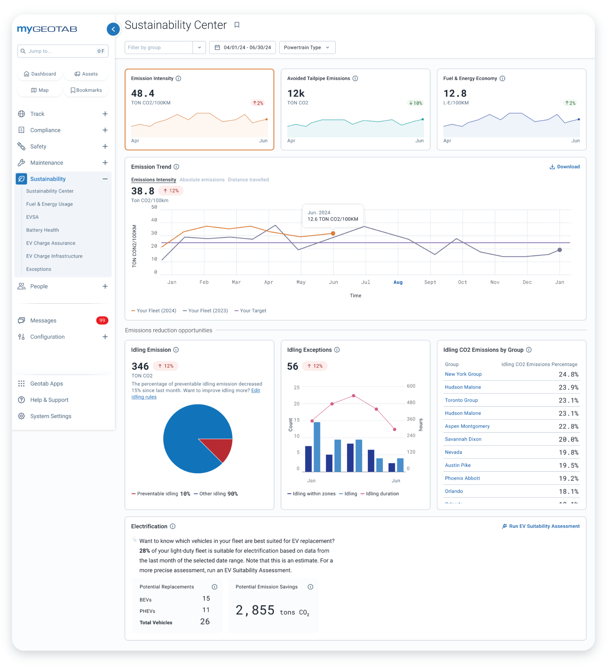Click Run EV Suitability Assessment link

(x=541, y=526)
